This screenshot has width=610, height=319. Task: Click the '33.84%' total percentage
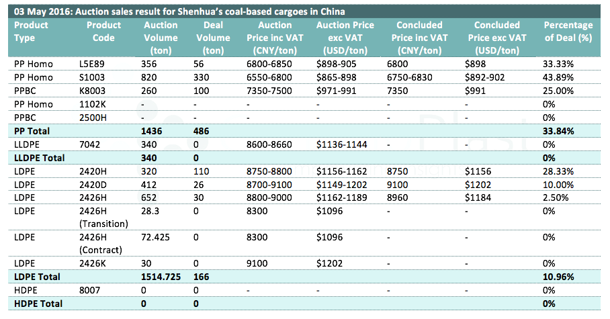point(558,131)
